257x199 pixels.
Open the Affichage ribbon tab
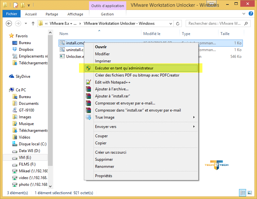(x=75, y=14)
